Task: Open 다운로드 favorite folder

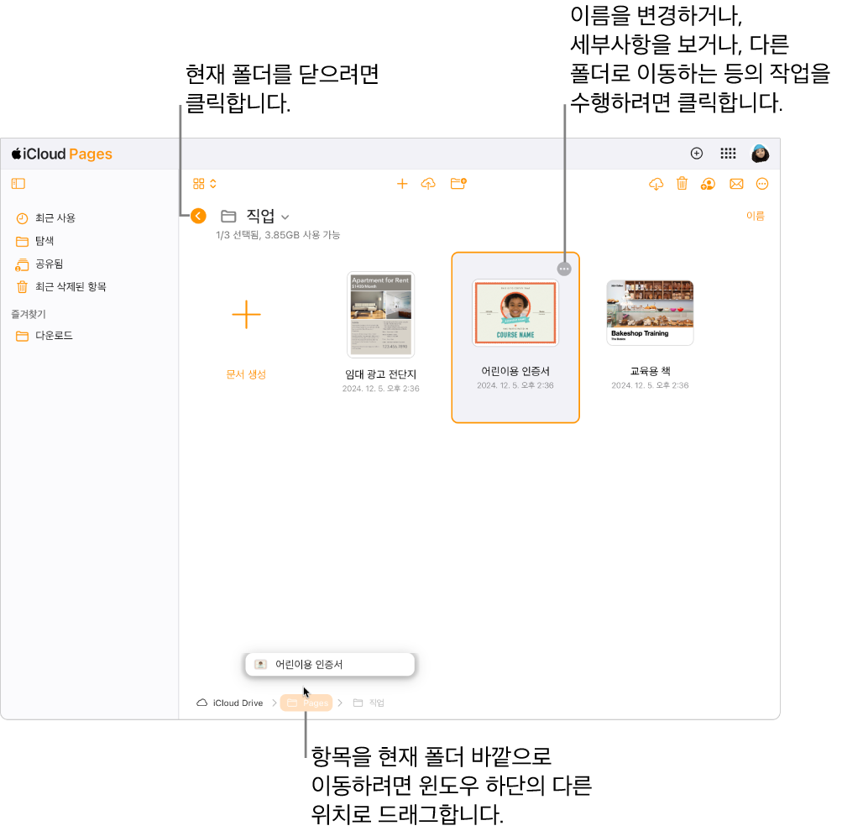Action: tap(44, 336)
